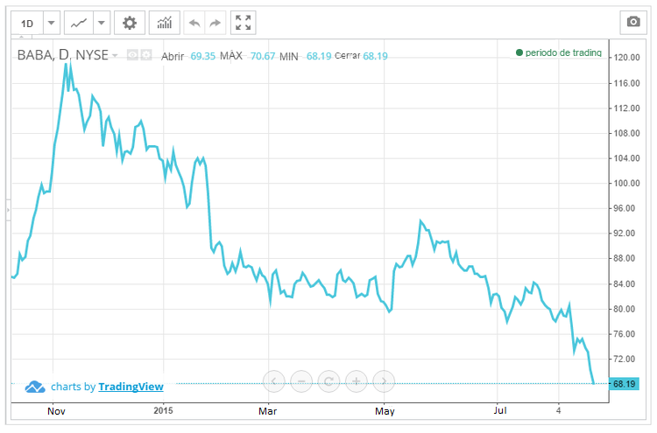The height and width of the screenshot is (433, 657).
Task: Enter fullscreen chart mode
Action: (x=243, y=23)
